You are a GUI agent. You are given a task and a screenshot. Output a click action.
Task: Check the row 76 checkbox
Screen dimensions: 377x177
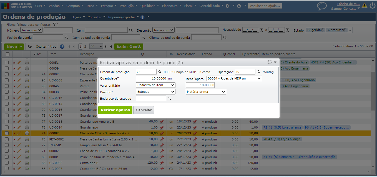pos(7,127)
